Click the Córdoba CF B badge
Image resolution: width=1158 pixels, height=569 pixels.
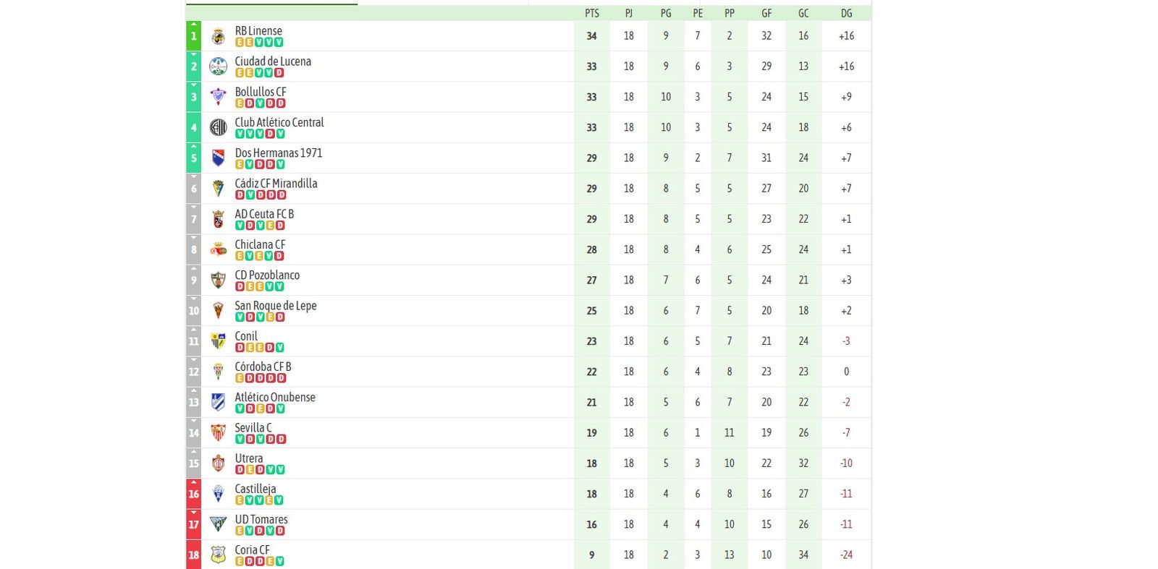point(219,372)
